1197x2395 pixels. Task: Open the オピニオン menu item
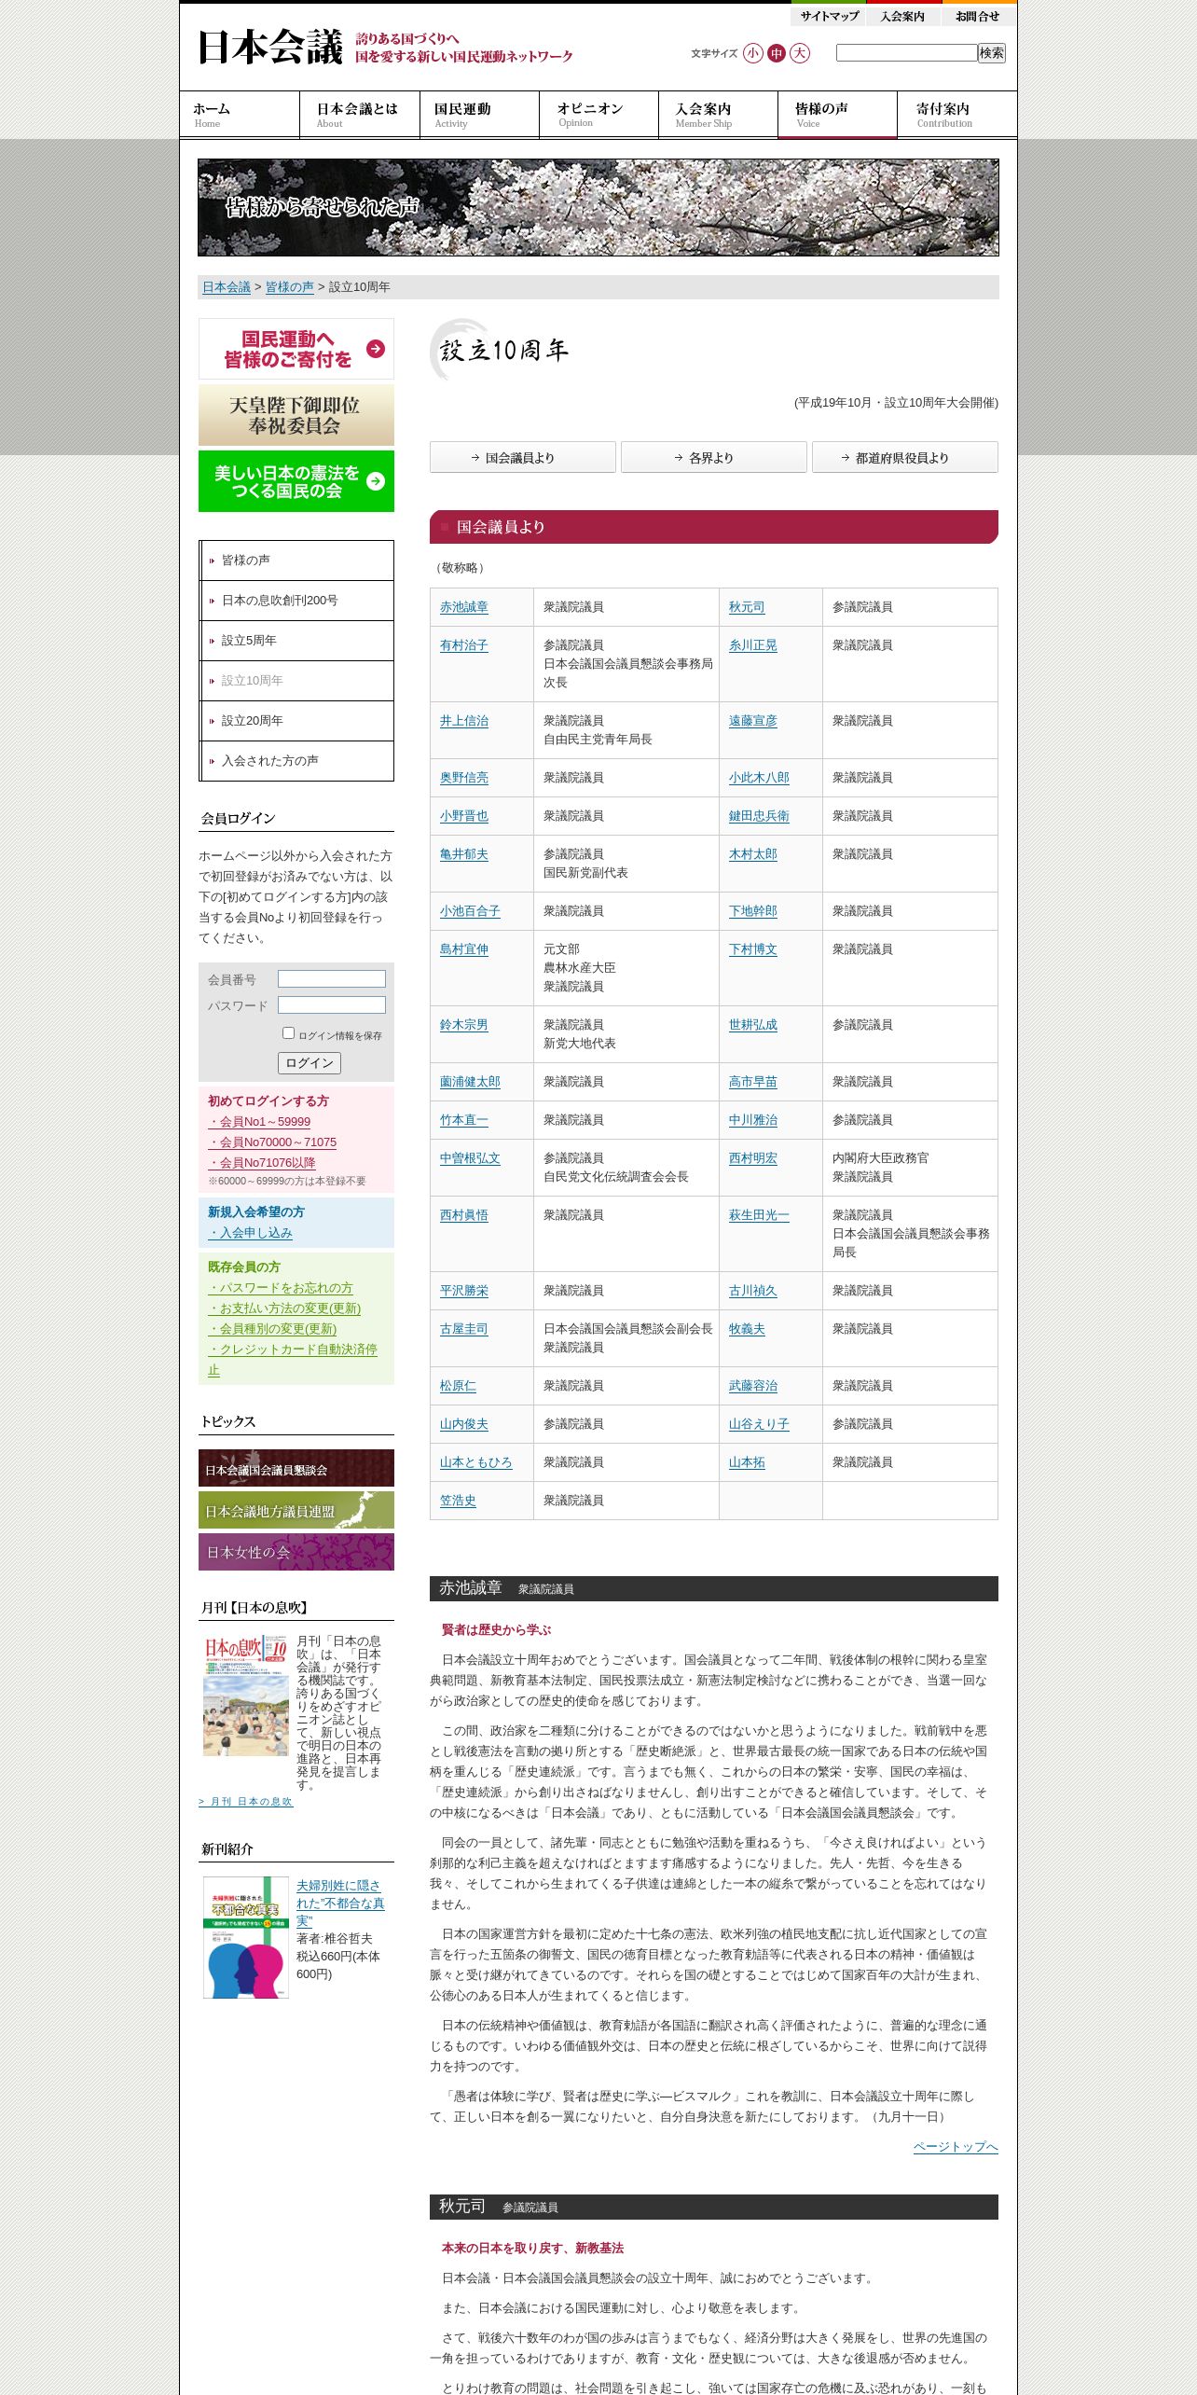click(598, 115)
